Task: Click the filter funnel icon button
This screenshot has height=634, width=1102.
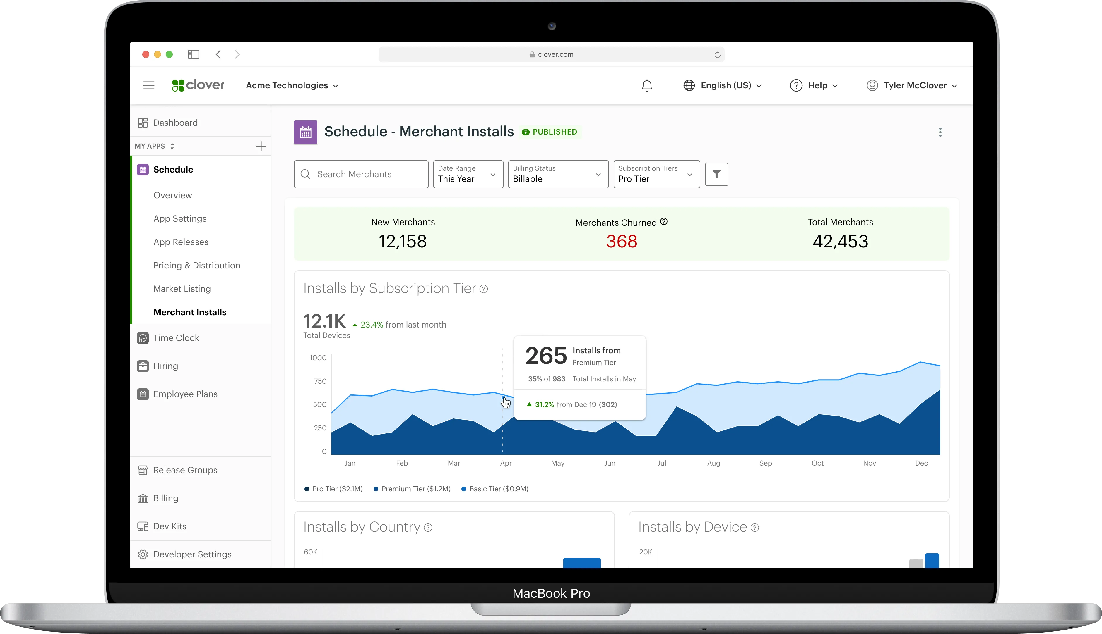Action: pyautogui.click(x=716, y=174)
